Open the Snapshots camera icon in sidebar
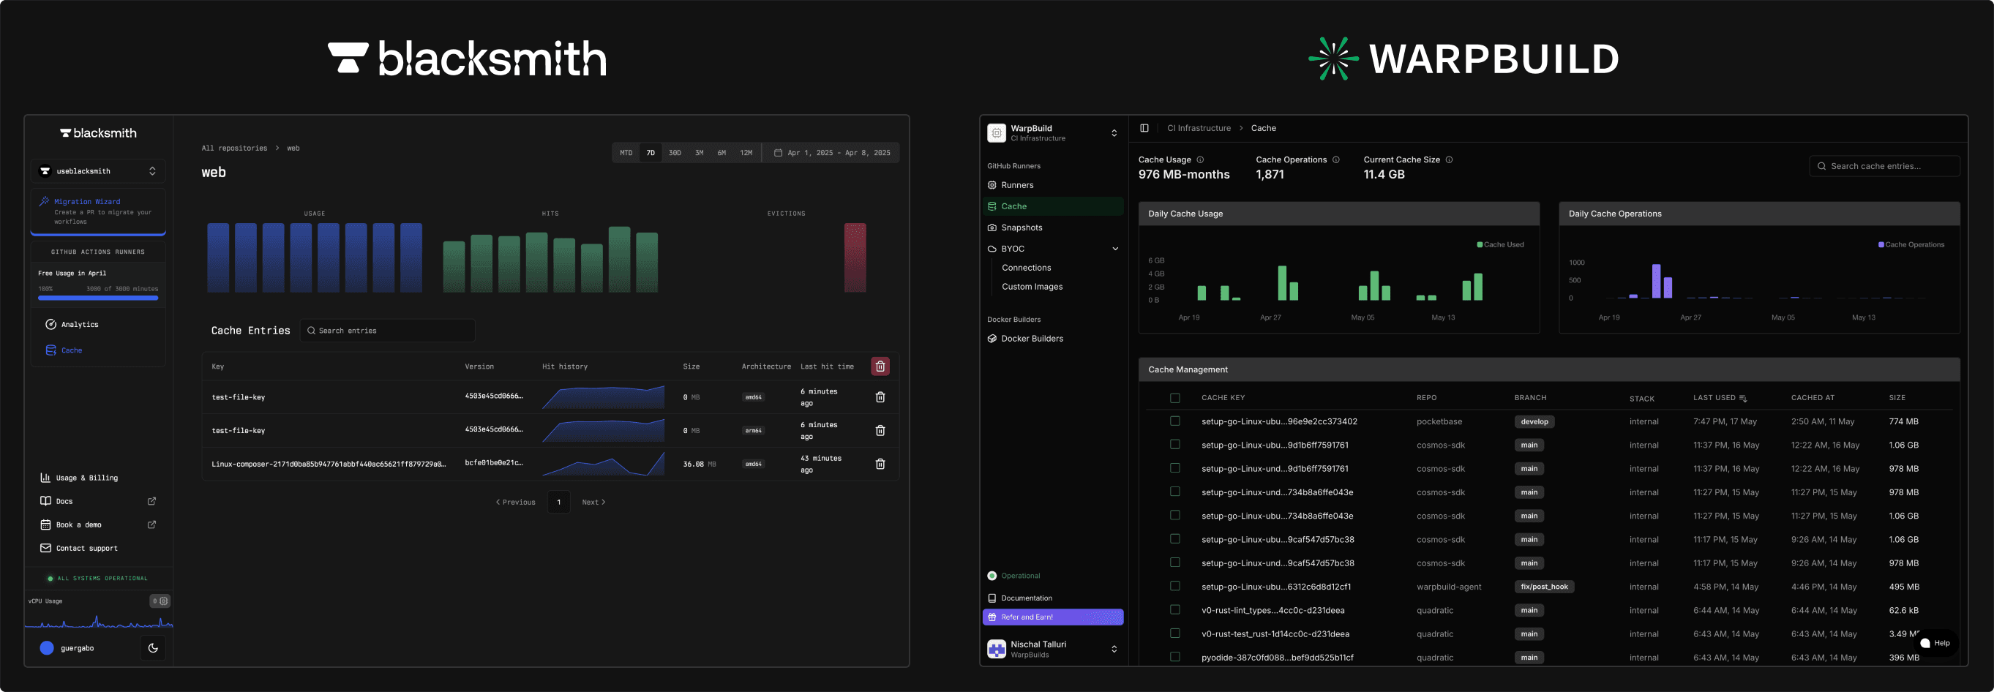 click(992, 227)
